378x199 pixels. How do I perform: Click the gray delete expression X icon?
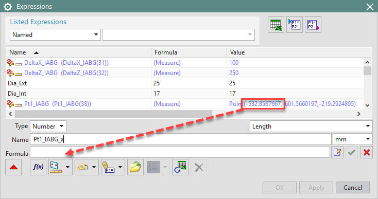pos(199,167)
